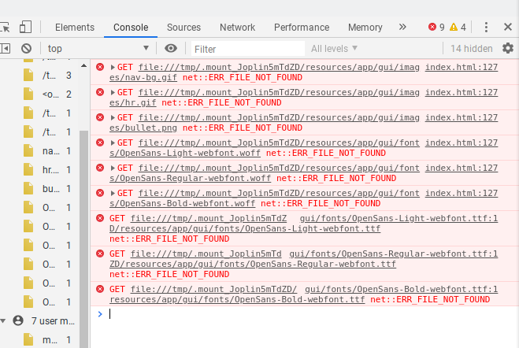Open the top context dropdown

click(98, 49)
